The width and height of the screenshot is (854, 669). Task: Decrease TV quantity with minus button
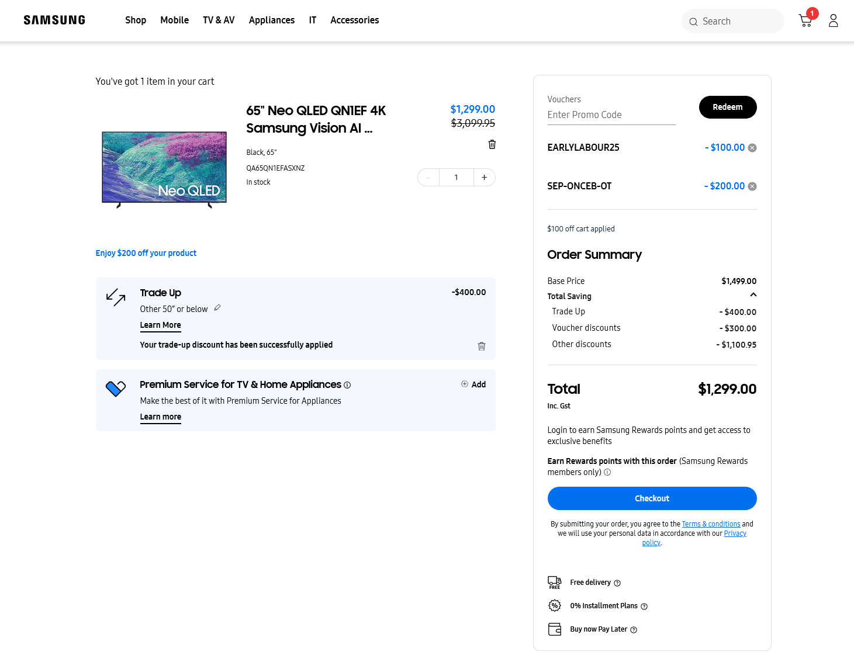coord(428,178)
